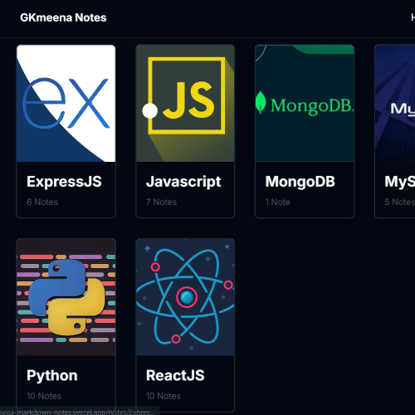This screenshot has width=415, height=415.
Task: Select the '5 Notes' count on MySQL card
Action: pos(400,202)
